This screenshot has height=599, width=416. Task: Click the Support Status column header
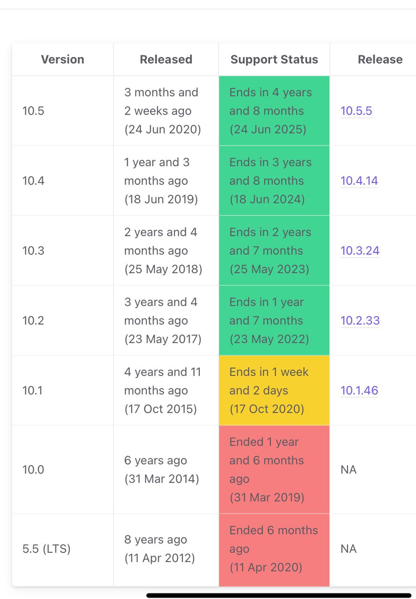click(x=274, y=59)
